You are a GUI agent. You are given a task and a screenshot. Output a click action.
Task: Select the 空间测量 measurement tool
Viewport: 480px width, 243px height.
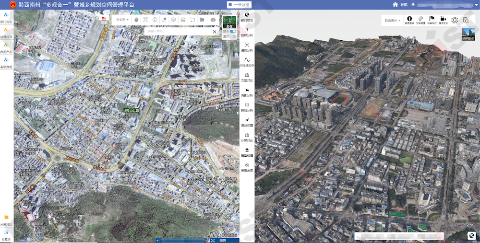click(420, 20)
